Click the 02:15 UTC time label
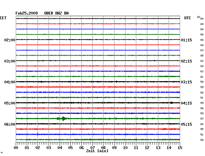 pos(186,61)
